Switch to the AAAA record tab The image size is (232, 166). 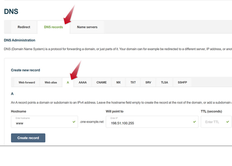point(83,82)
